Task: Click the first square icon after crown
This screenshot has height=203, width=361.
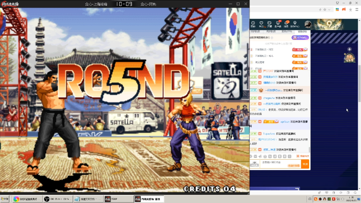Action: click(270, 157)
